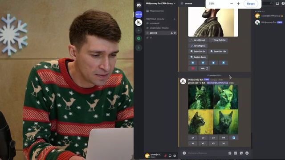Click the attach file plus icon
285x160 pixels.
tap(184, 153)
